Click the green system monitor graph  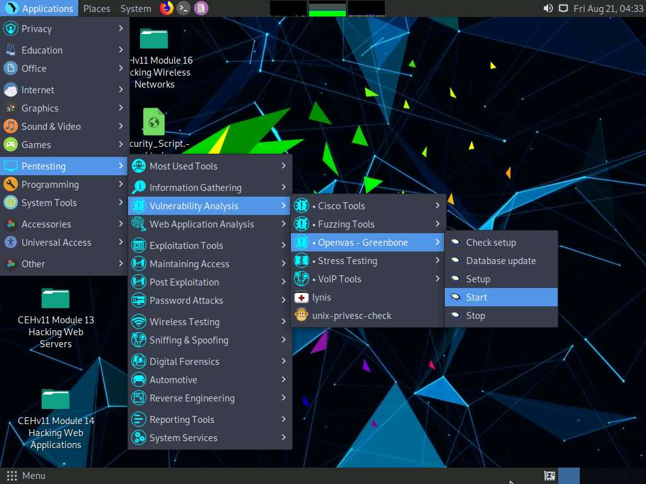tap(327, 9)
